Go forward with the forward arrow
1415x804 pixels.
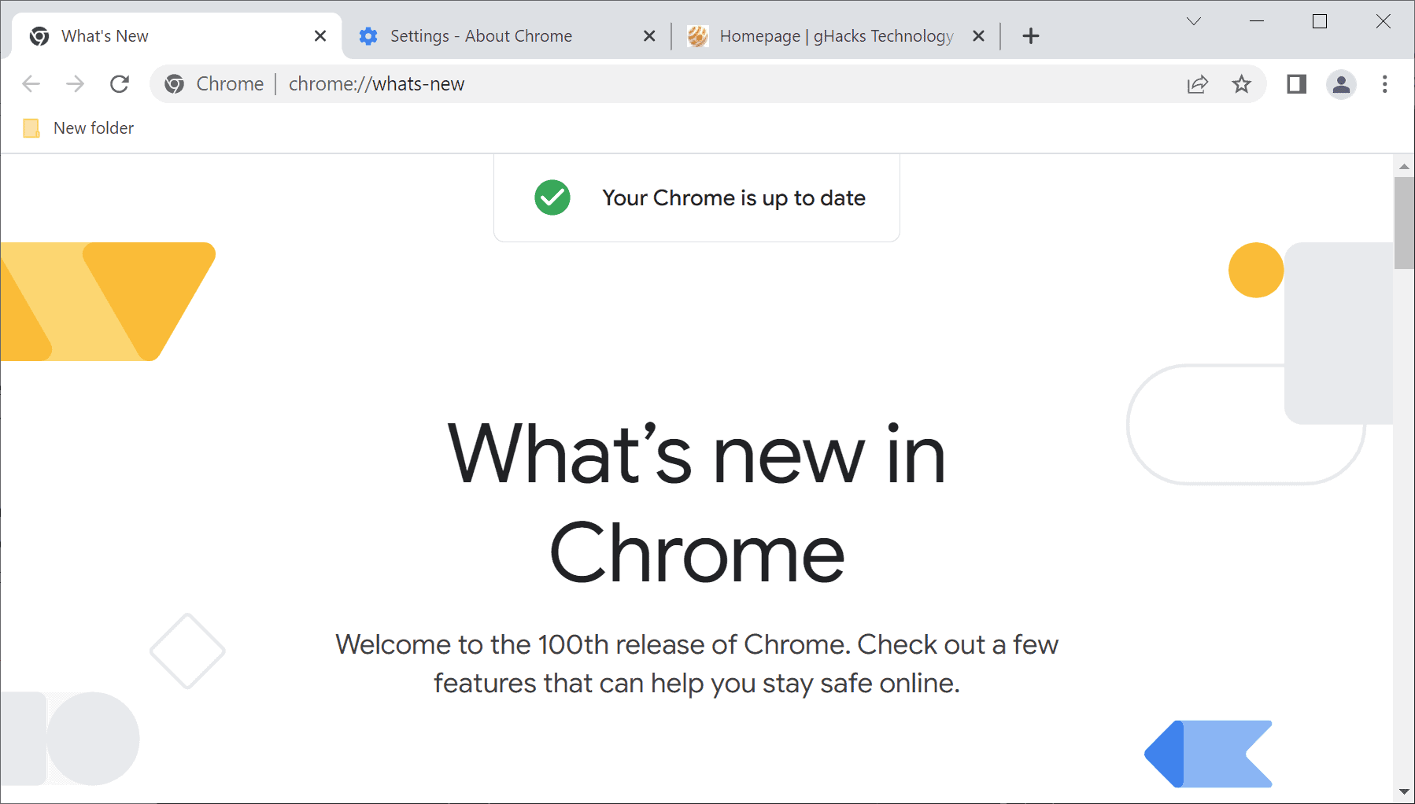(x=75, y=84)
